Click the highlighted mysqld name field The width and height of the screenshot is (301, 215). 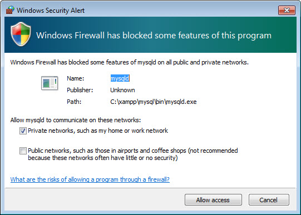click(x=120, y=78)
